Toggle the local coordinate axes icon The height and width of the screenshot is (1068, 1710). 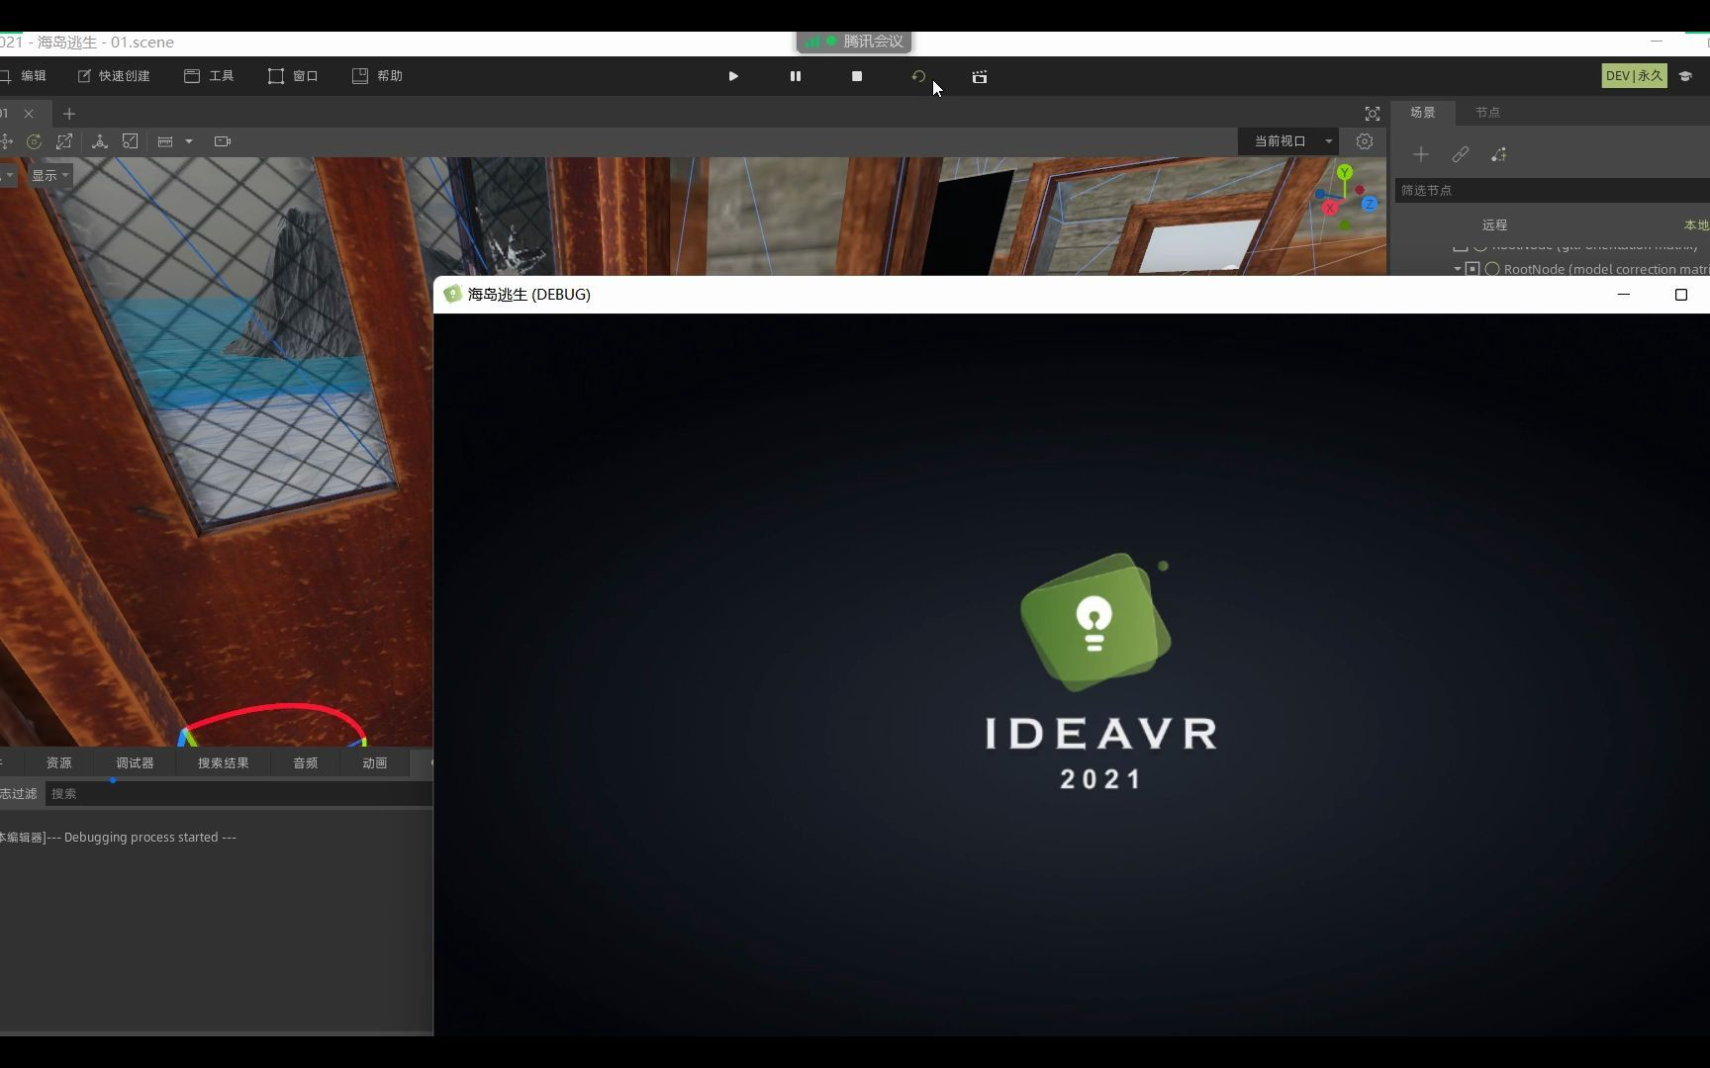point(100,141)
